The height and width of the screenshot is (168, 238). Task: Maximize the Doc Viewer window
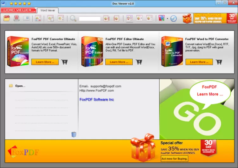[225, 3]
